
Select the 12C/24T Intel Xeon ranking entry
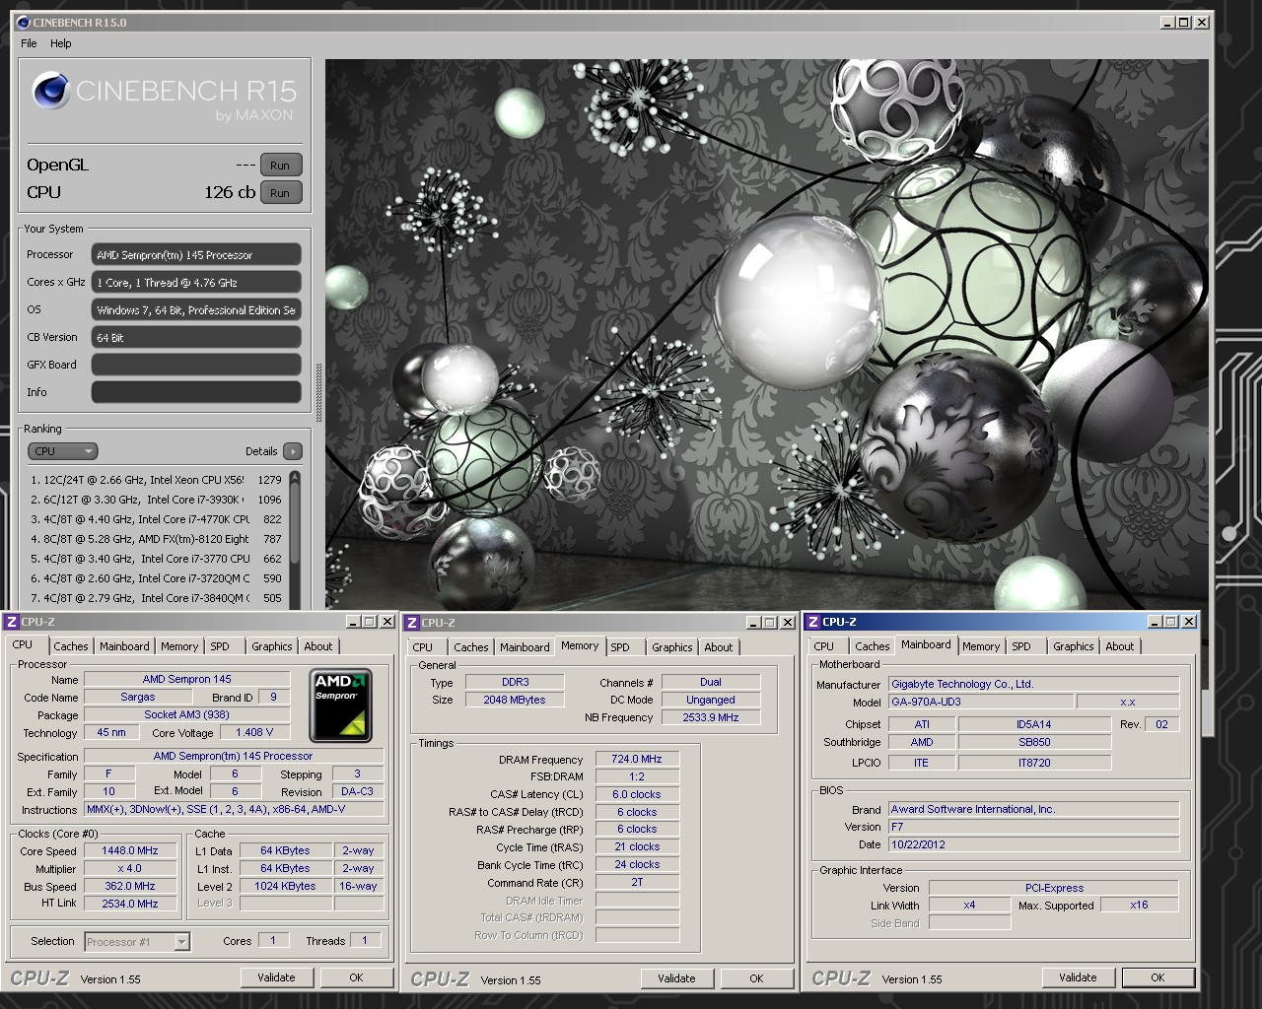[x=156, y=480]
